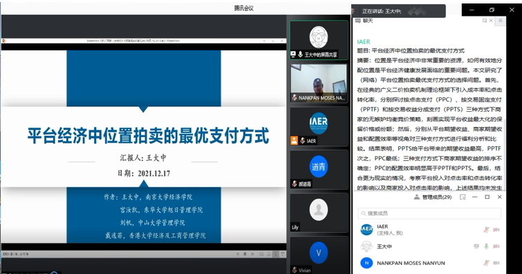Click the IAER sender name in chat

364,41
